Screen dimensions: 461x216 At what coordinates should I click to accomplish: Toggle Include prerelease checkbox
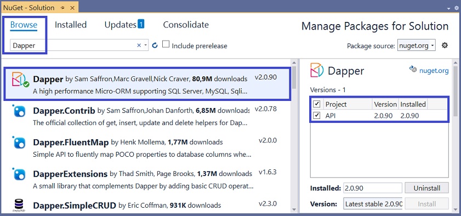166,44
